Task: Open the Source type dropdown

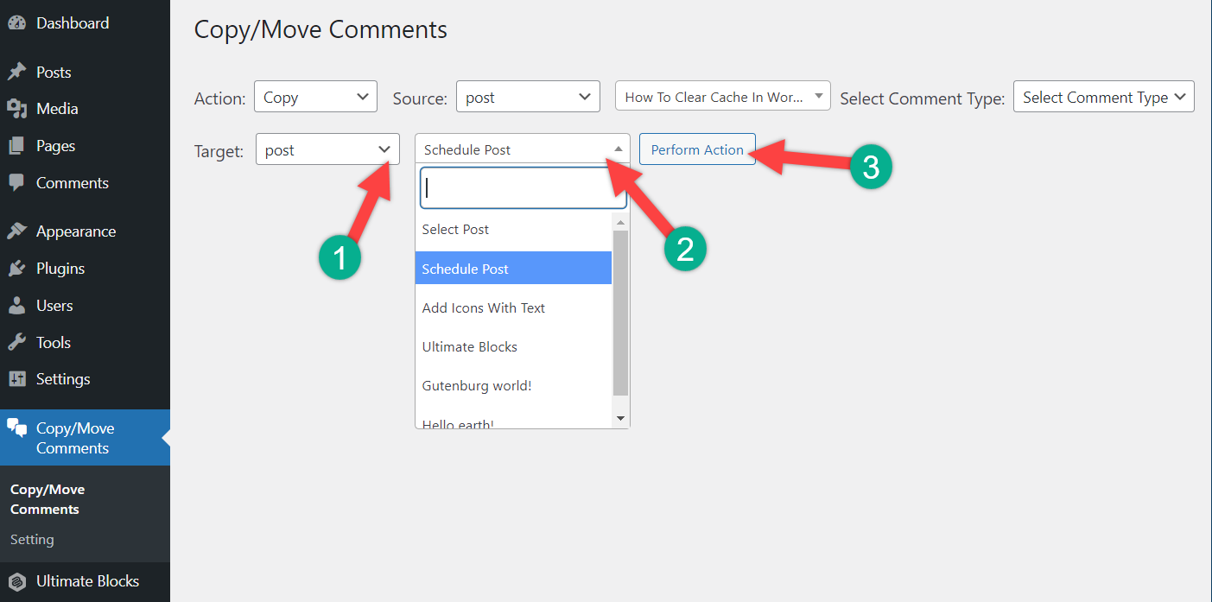Action: click(528, 97)
